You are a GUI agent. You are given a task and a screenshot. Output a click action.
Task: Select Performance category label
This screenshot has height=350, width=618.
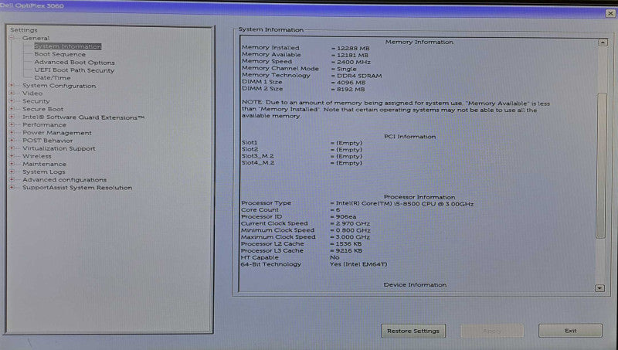(44, 125)
